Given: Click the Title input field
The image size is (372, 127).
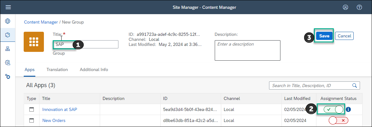Looking at the screenshot, I should click(x=85, y=44).
